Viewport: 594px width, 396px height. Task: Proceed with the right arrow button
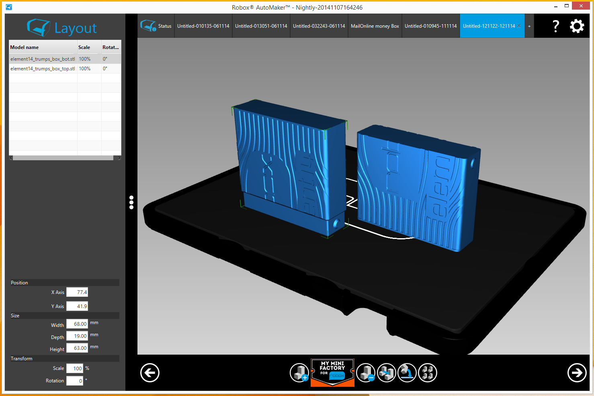(577, 373)
